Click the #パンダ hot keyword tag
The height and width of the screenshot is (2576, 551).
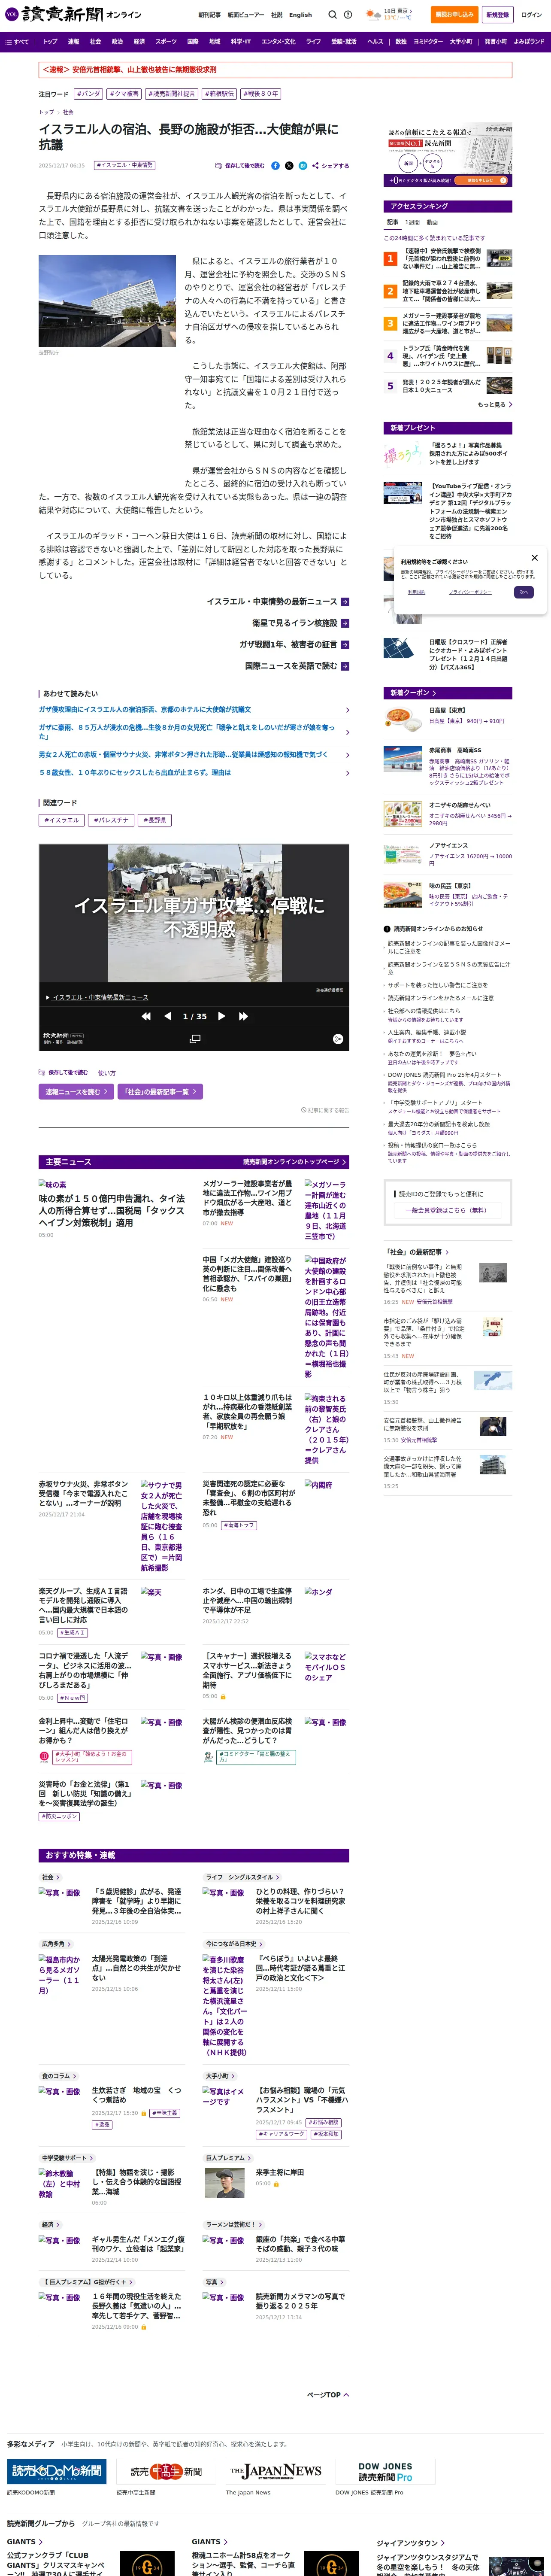coord(88,94)
